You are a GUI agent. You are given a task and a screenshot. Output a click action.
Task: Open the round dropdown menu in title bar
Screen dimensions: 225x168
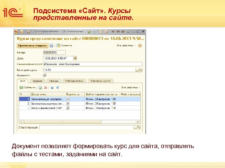click(x=22, y=32)
